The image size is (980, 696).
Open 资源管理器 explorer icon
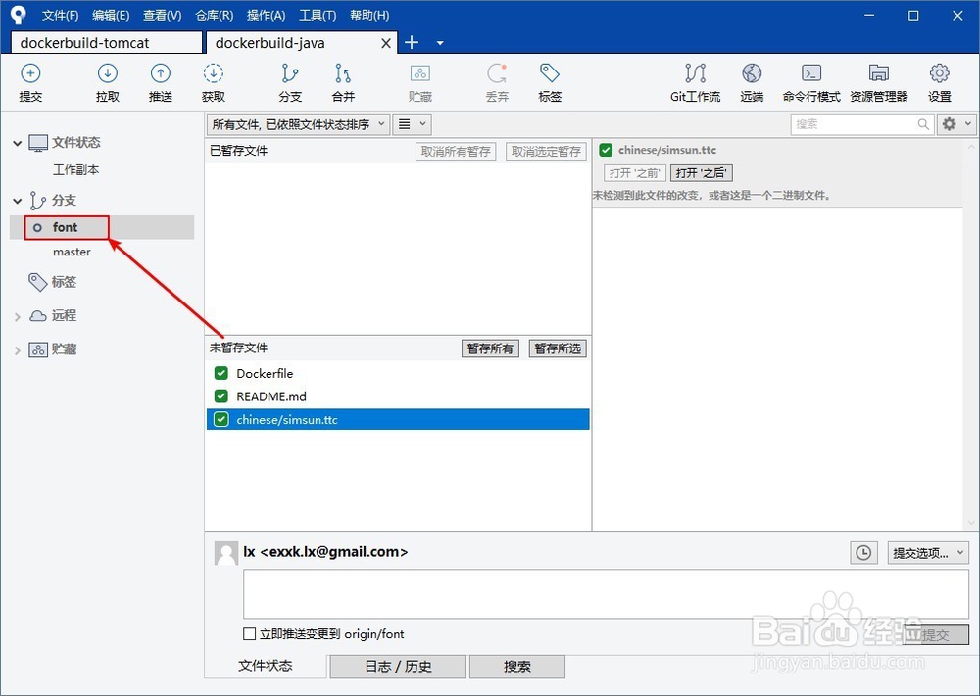[x=879, y=73]
